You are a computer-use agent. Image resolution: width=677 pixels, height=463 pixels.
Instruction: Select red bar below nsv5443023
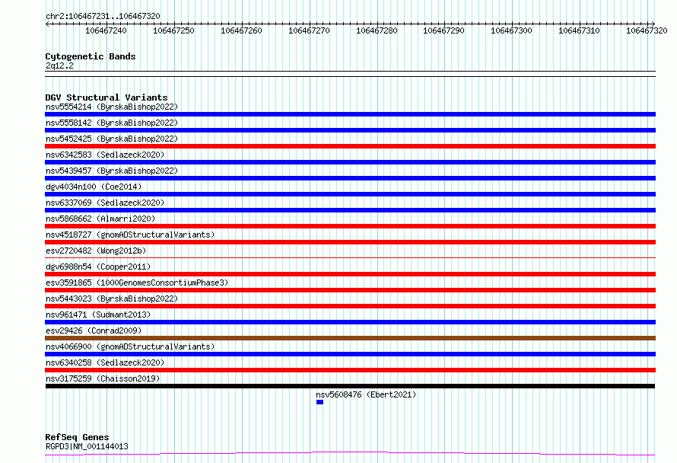(x=350, y=306)
